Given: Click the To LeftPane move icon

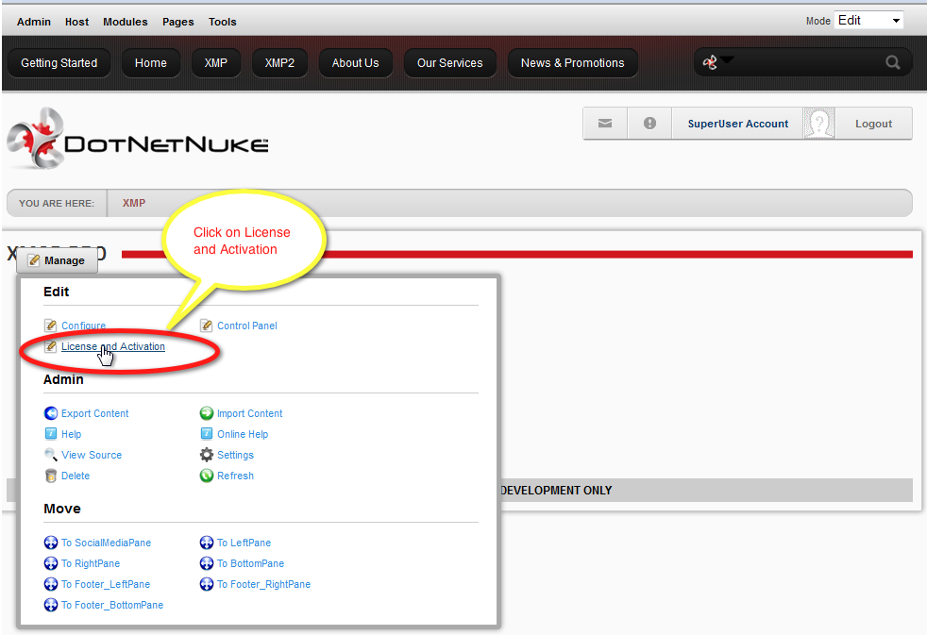Looking at the screenshot, I should click(207, 543).
